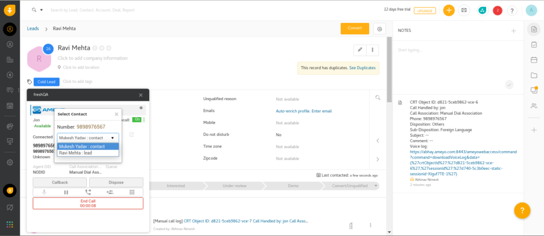Open the Contacts module in sidebar
This screenshot has height=236, width=544.
(10, 45)
